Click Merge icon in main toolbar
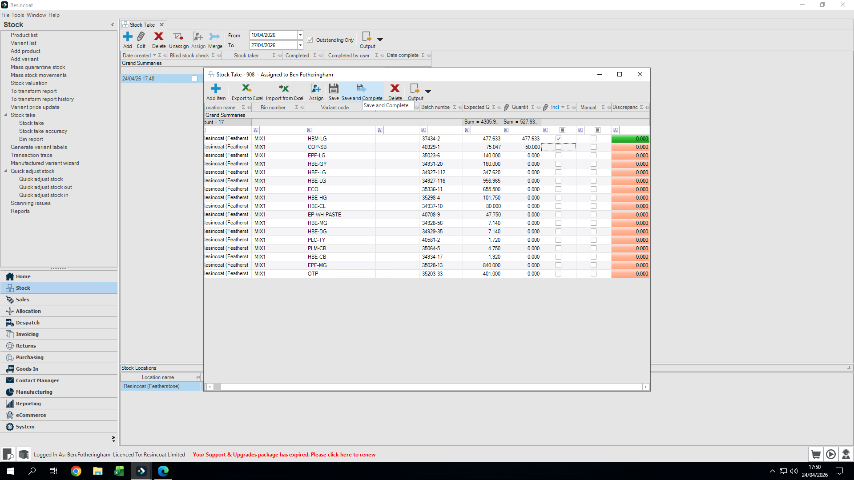 pos(215,36)
